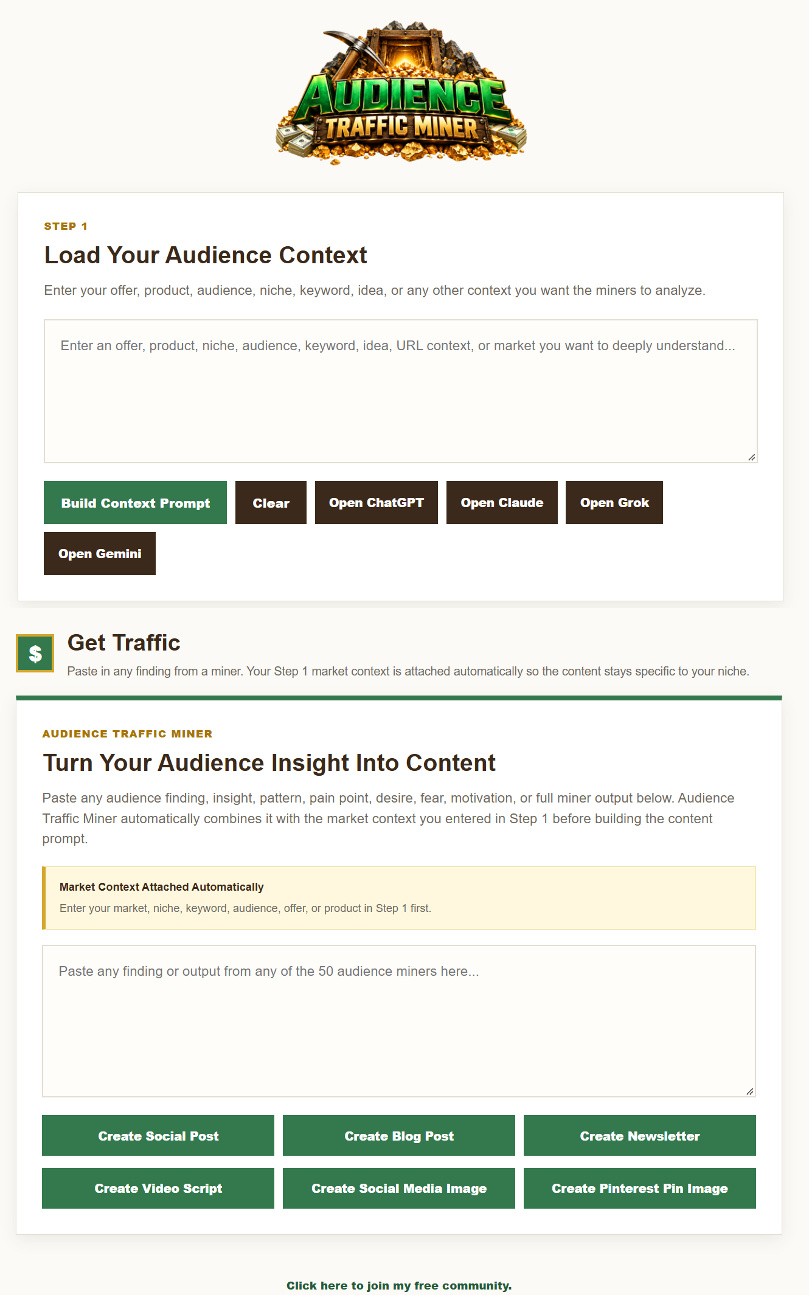Clear the audience context input
The height and width of the screenshot is (1295, 809).
(271, 503)
